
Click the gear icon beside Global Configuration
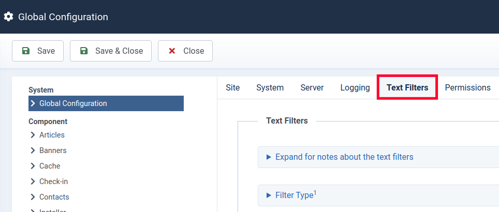point(8,17)
